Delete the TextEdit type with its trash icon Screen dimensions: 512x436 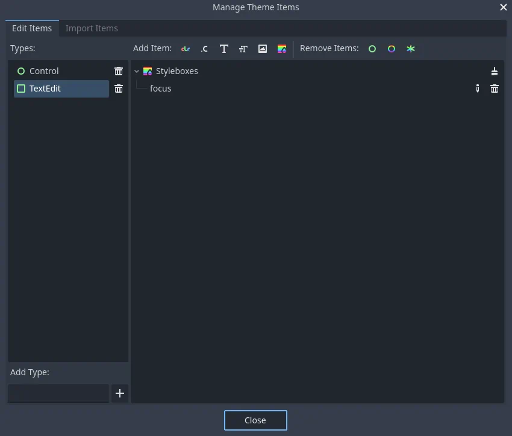point(119,89)
